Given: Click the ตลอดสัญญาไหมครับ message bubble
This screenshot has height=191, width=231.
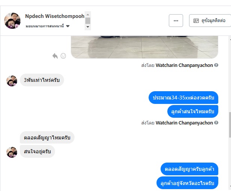Looking at the screenshot, I should point(47,138).
